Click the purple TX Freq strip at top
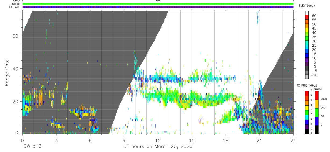This screenshot has width=330, height=152. pyautogui.click(x=158, y=7)
